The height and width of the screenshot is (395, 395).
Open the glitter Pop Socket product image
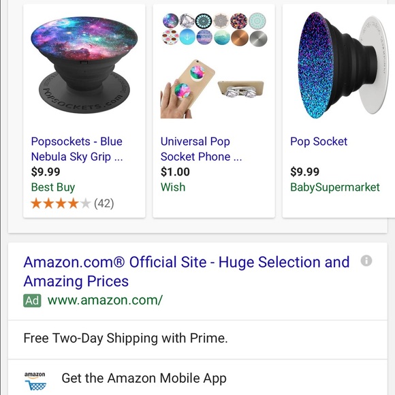pos(343,65)
